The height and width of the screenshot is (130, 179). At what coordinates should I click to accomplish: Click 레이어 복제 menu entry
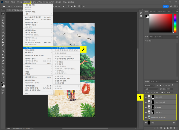pos(38,12)
